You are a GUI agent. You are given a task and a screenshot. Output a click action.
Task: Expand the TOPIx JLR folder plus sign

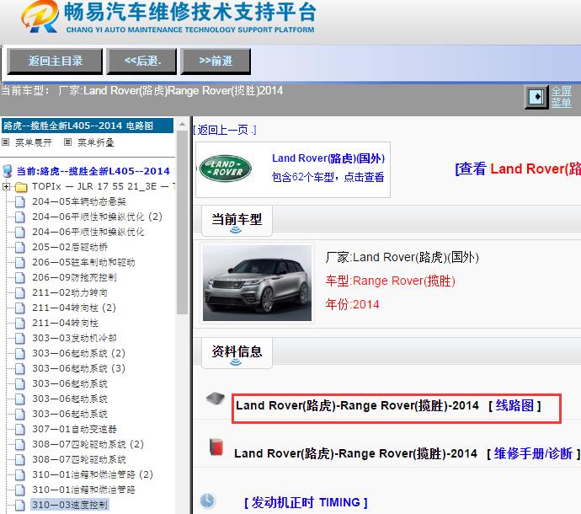(x=6, y=186)
